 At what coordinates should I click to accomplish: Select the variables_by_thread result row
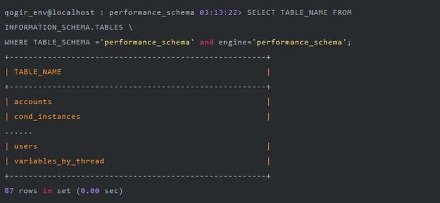(137, 161)
